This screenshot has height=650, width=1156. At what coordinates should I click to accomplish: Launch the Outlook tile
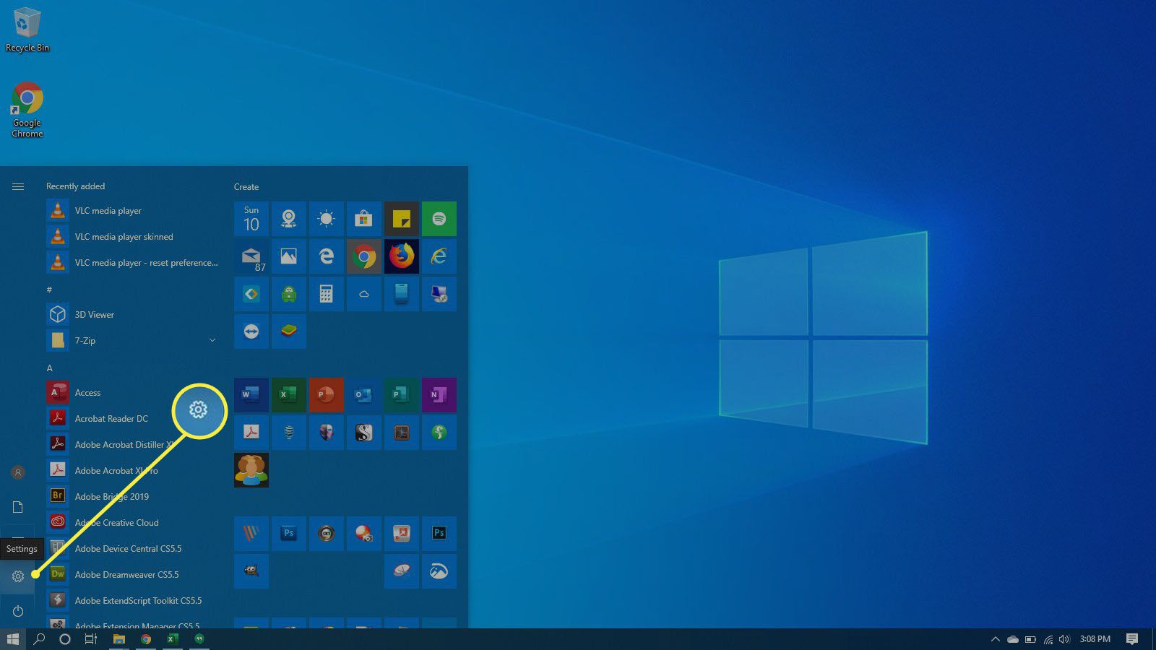364,395
